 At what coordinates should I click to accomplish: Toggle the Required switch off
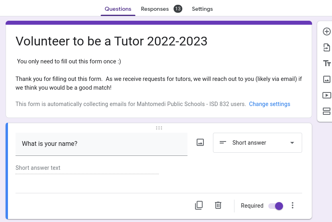click(275, 206)
